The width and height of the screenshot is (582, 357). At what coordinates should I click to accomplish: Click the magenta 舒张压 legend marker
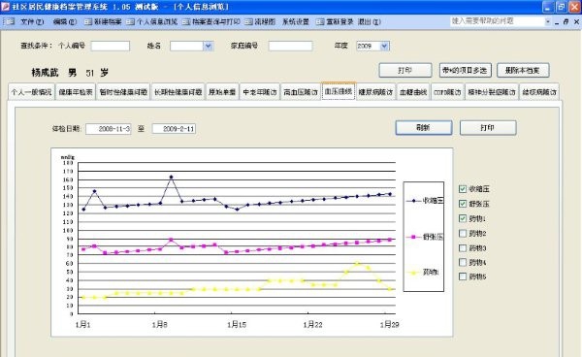413,237
